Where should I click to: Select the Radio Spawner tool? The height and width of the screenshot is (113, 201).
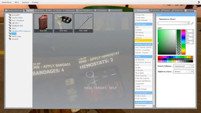(x=144, y=99)
